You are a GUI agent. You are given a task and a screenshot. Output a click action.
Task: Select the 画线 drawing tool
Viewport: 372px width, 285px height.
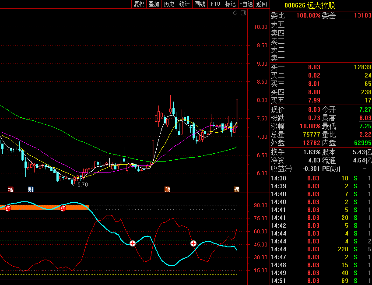tap(200, 4)
